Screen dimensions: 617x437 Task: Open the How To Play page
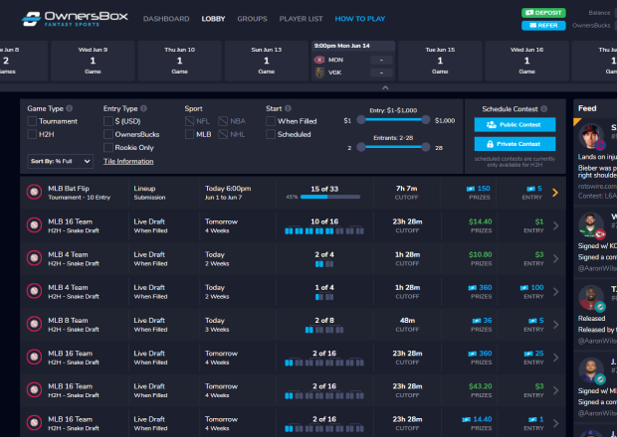[360, 19]
